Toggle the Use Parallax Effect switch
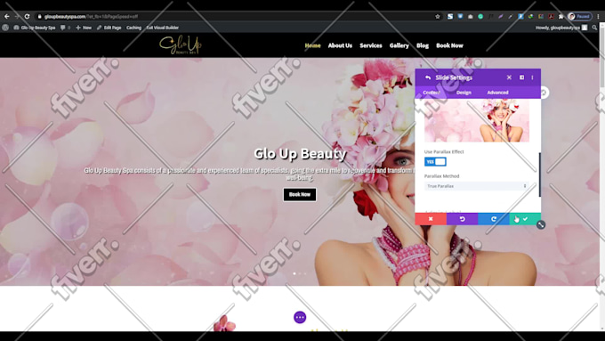 (435, 162)
